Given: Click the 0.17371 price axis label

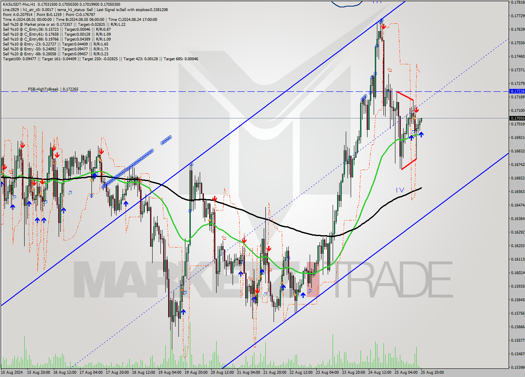Looking at the screenshot, I should click(x=518, y=70).
